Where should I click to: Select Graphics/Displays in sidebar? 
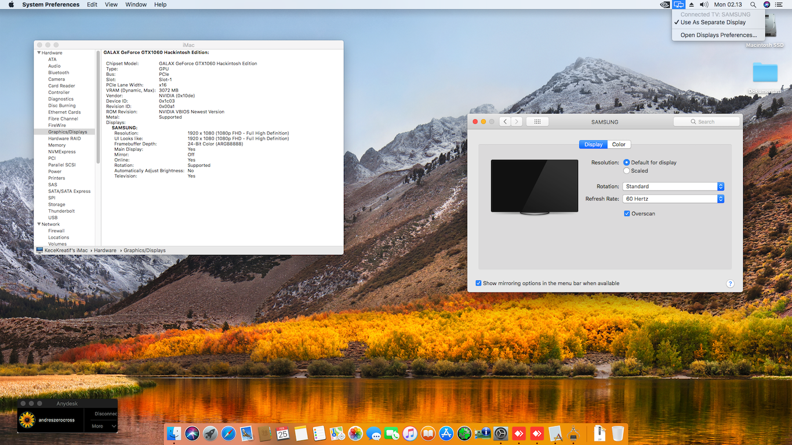[68, 132]
